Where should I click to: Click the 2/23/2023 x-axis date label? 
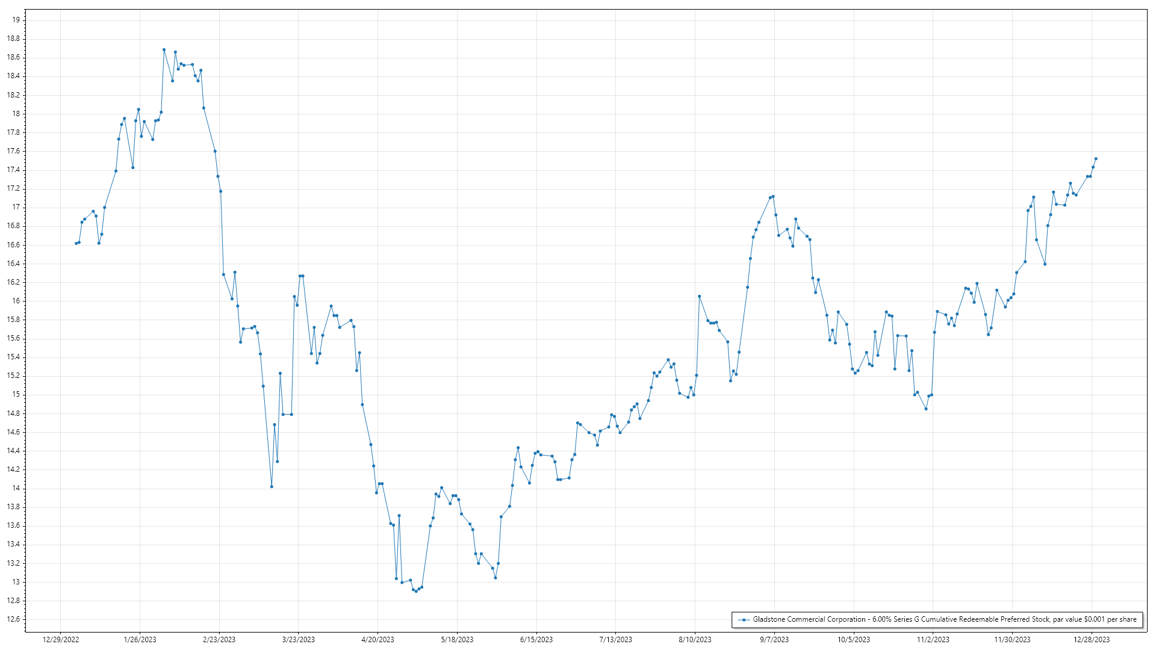click(219, 640)
